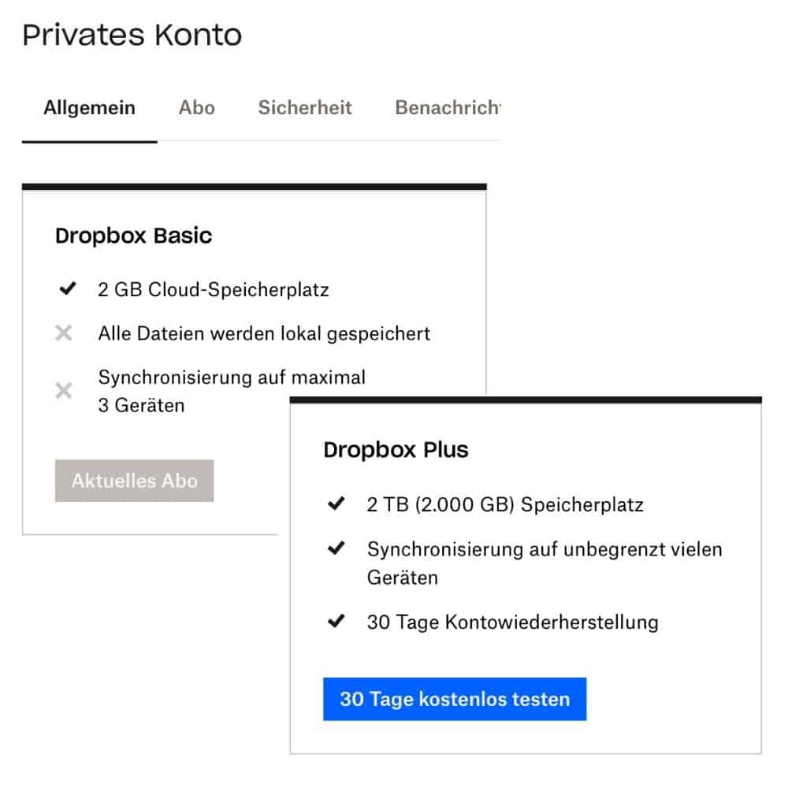This screenshot has height=788, width=788.
Task: Click X icon beside Synchronisierung auf maximal 3 Geräten
Action: point(64,391)
